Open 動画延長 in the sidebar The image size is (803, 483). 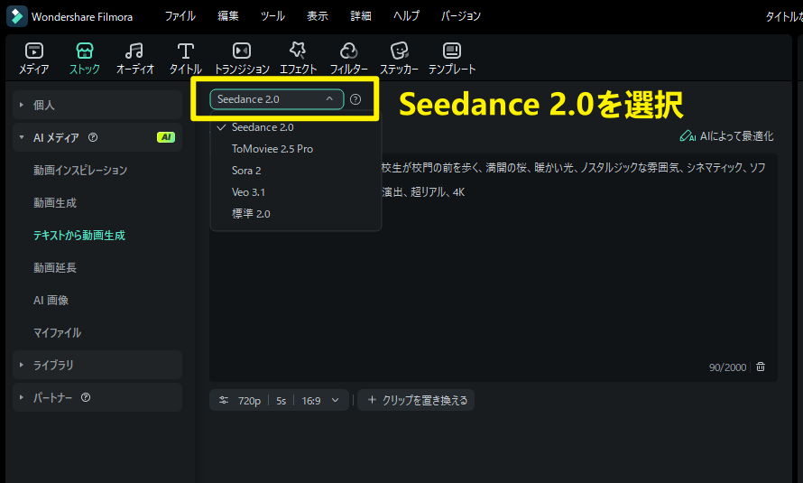(x=55, y=267)
